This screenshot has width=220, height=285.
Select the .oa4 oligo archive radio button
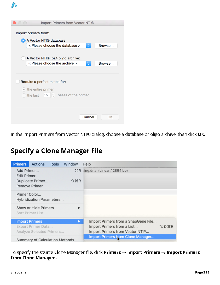point(23,58)
